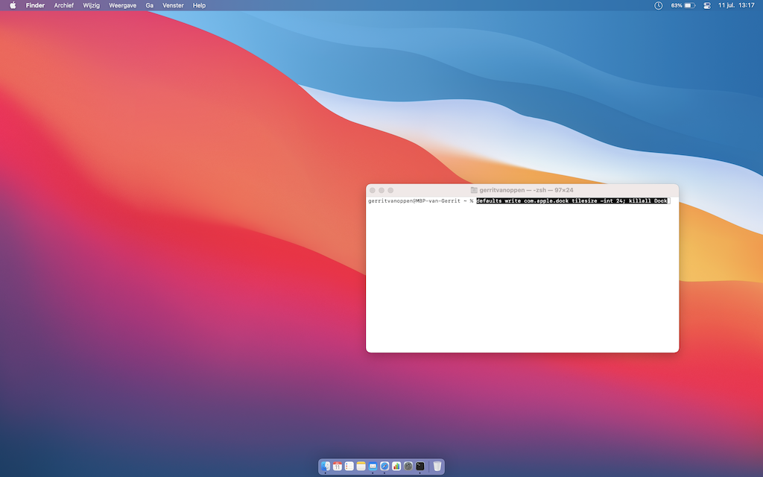This screenshot has height=477, width=763.
Task: Open the Wijzig menu
Action: tap(91, 5)
